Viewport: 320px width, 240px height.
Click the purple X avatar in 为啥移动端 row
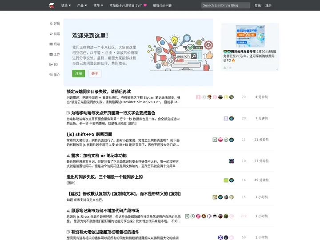pos(226,118)
